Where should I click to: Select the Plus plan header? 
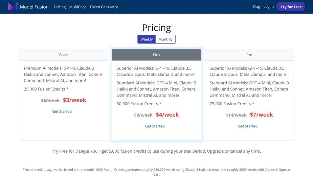tap(156, 55)
